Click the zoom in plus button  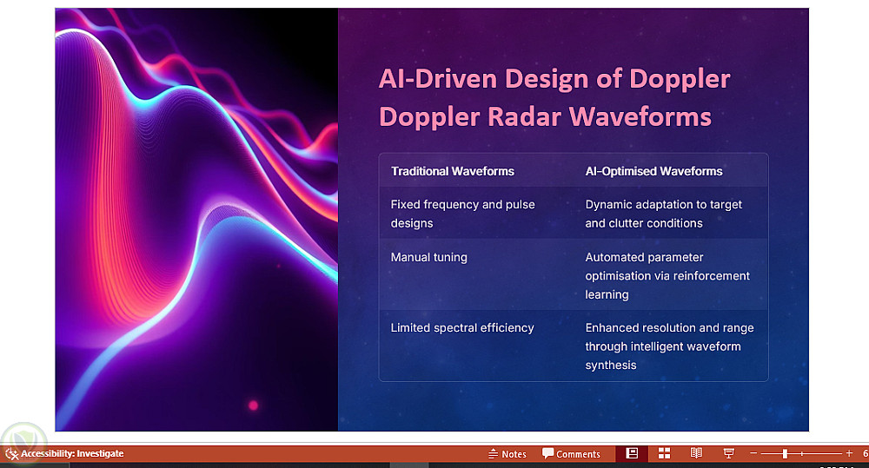coord(849,453)
